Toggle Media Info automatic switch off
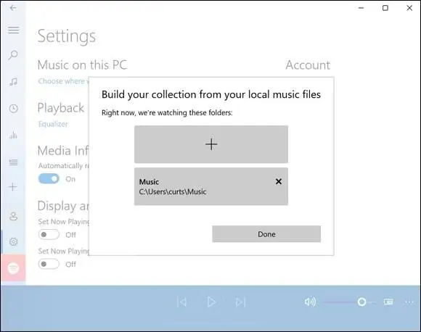This screenshot has height=332, width=421. [x=49, y=179]
